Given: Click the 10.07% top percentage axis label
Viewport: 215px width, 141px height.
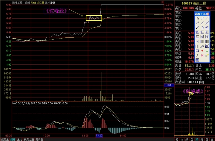Looking at the screenshot, I should pyautogui.click(x=169, y=5).
